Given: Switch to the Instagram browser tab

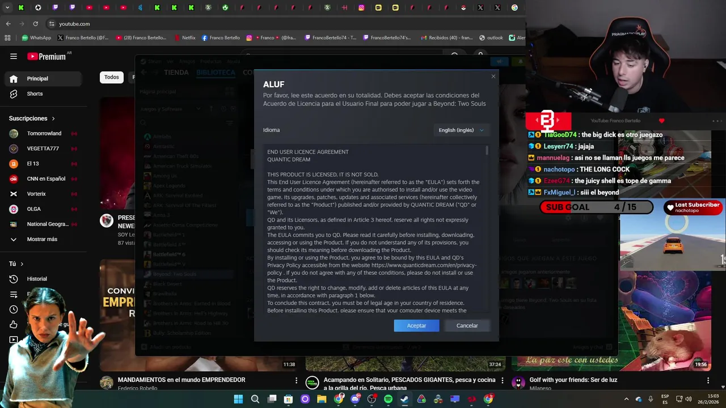Looking at the screenshot, I should click(361, 8).
